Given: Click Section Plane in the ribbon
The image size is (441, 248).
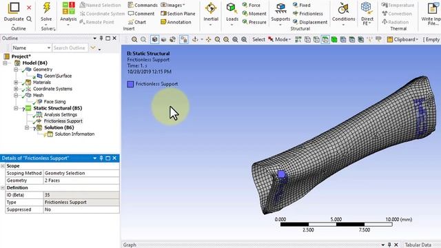Looking at the screenshot, I should coord(178,14).
